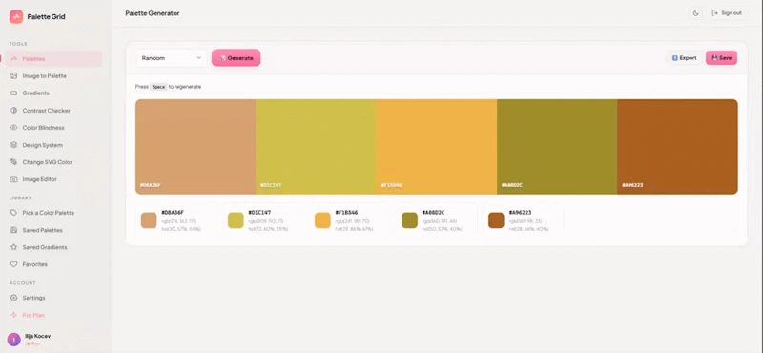Click hex code #F1B546 in the details card
763x353 pixels.
(346, 213)
